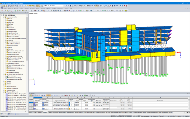Toggle GLIGNES in status bar
Image resolution: width=190 pixels, height=119 pixels.
pos(135,116)
